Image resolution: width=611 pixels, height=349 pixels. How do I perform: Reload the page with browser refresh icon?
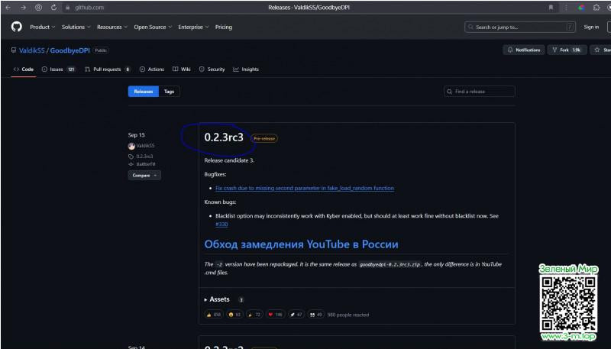pyautogui.click(x=53, y=7)
